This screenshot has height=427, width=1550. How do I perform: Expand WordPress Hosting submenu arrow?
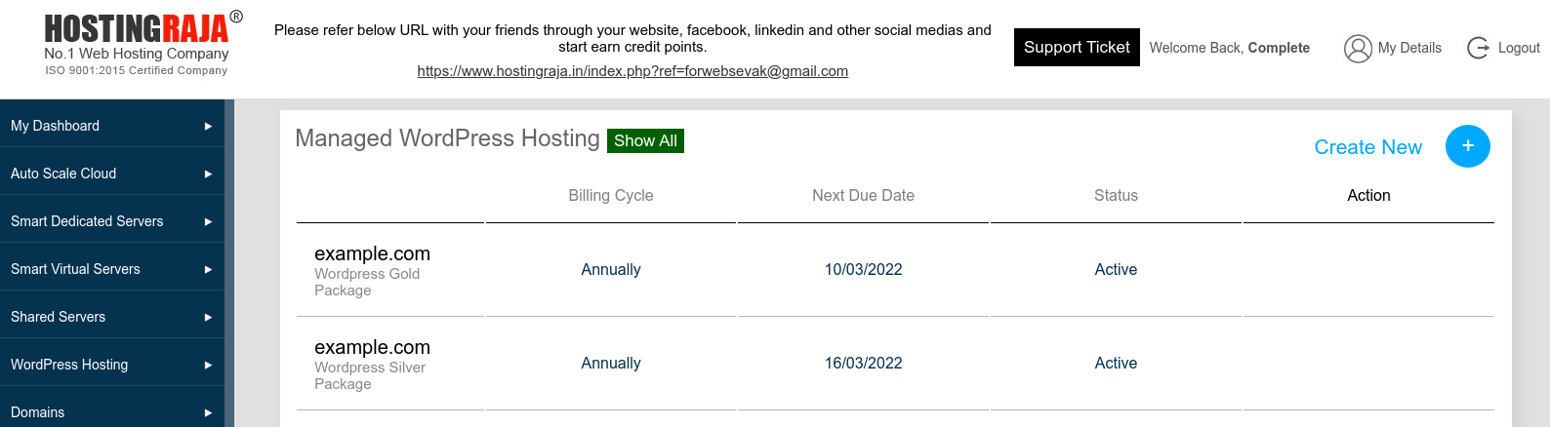pyautogui.click(x=208, y=365)
